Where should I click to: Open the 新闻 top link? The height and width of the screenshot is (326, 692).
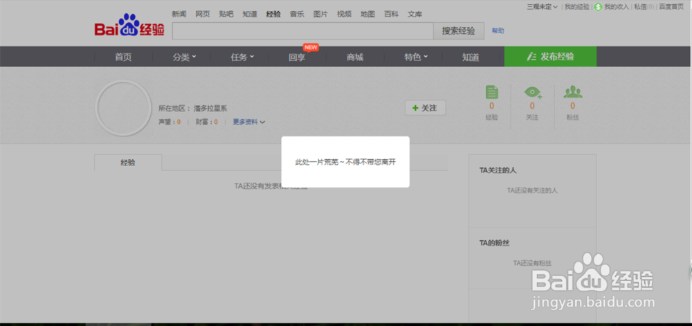pos(179,14)
